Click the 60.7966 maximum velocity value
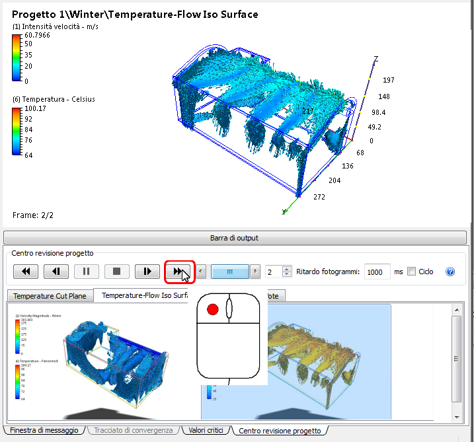Image resolution: width=474 pixels, height=442 pixels. pyautogui.click(x=37, y=35)
